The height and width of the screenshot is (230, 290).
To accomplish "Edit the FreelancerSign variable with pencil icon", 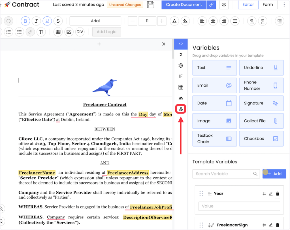I will tap(271, 225).
